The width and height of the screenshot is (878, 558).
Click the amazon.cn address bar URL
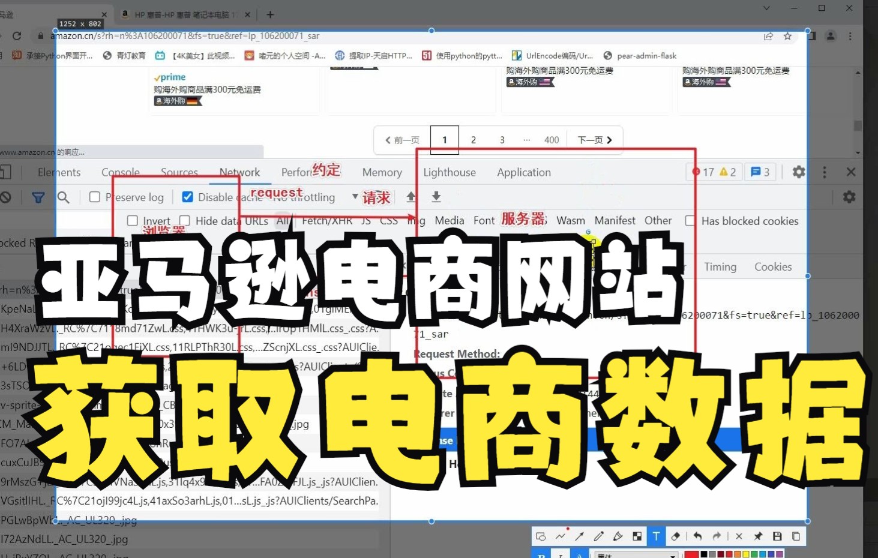185,36
